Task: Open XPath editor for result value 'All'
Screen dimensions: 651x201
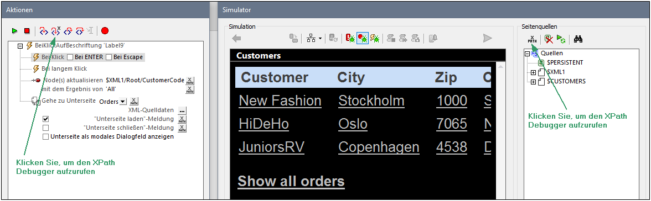Action: 189,90
